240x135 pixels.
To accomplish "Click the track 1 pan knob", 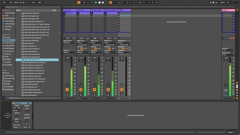I will coord(67,85).
